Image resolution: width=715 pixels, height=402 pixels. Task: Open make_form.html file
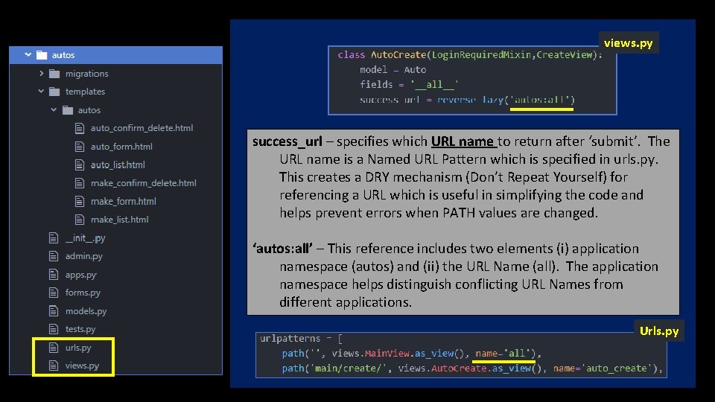(123, 201)
